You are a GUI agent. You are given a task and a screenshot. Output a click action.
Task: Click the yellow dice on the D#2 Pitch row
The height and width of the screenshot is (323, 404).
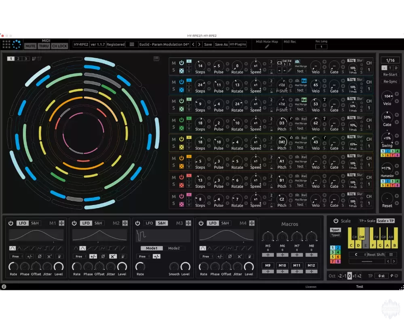coord(181,147)
